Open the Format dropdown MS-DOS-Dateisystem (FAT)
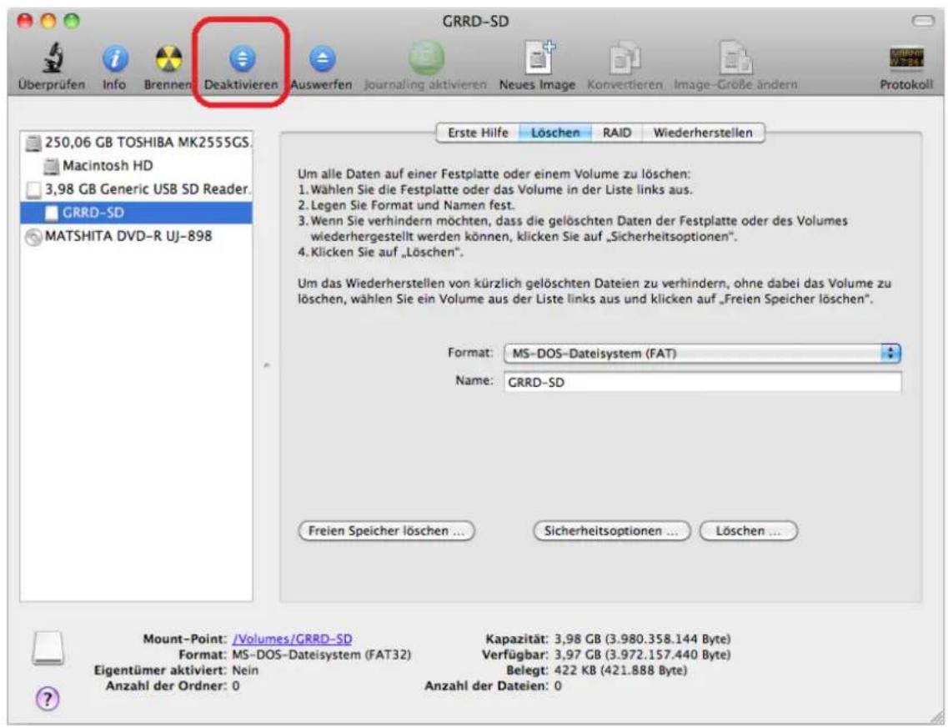The height and width of the screenshot is (728, 948). point(702,353)
